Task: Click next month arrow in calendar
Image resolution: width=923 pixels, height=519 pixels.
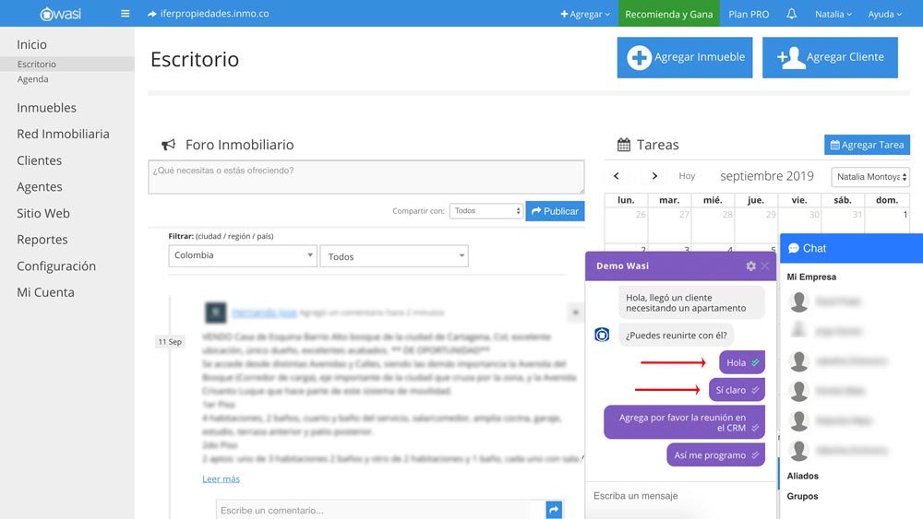Action: (x=654, y=176)
